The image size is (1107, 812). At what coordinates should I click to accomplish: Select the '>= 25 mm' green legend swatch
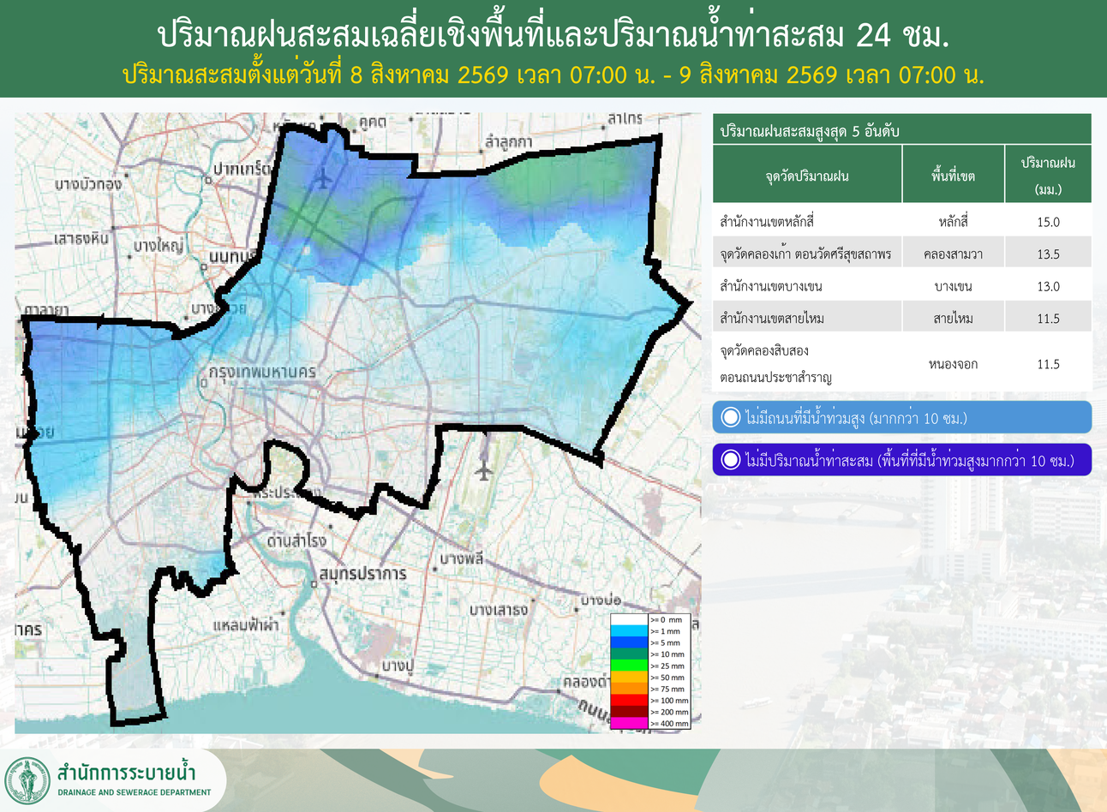point(629,666)
